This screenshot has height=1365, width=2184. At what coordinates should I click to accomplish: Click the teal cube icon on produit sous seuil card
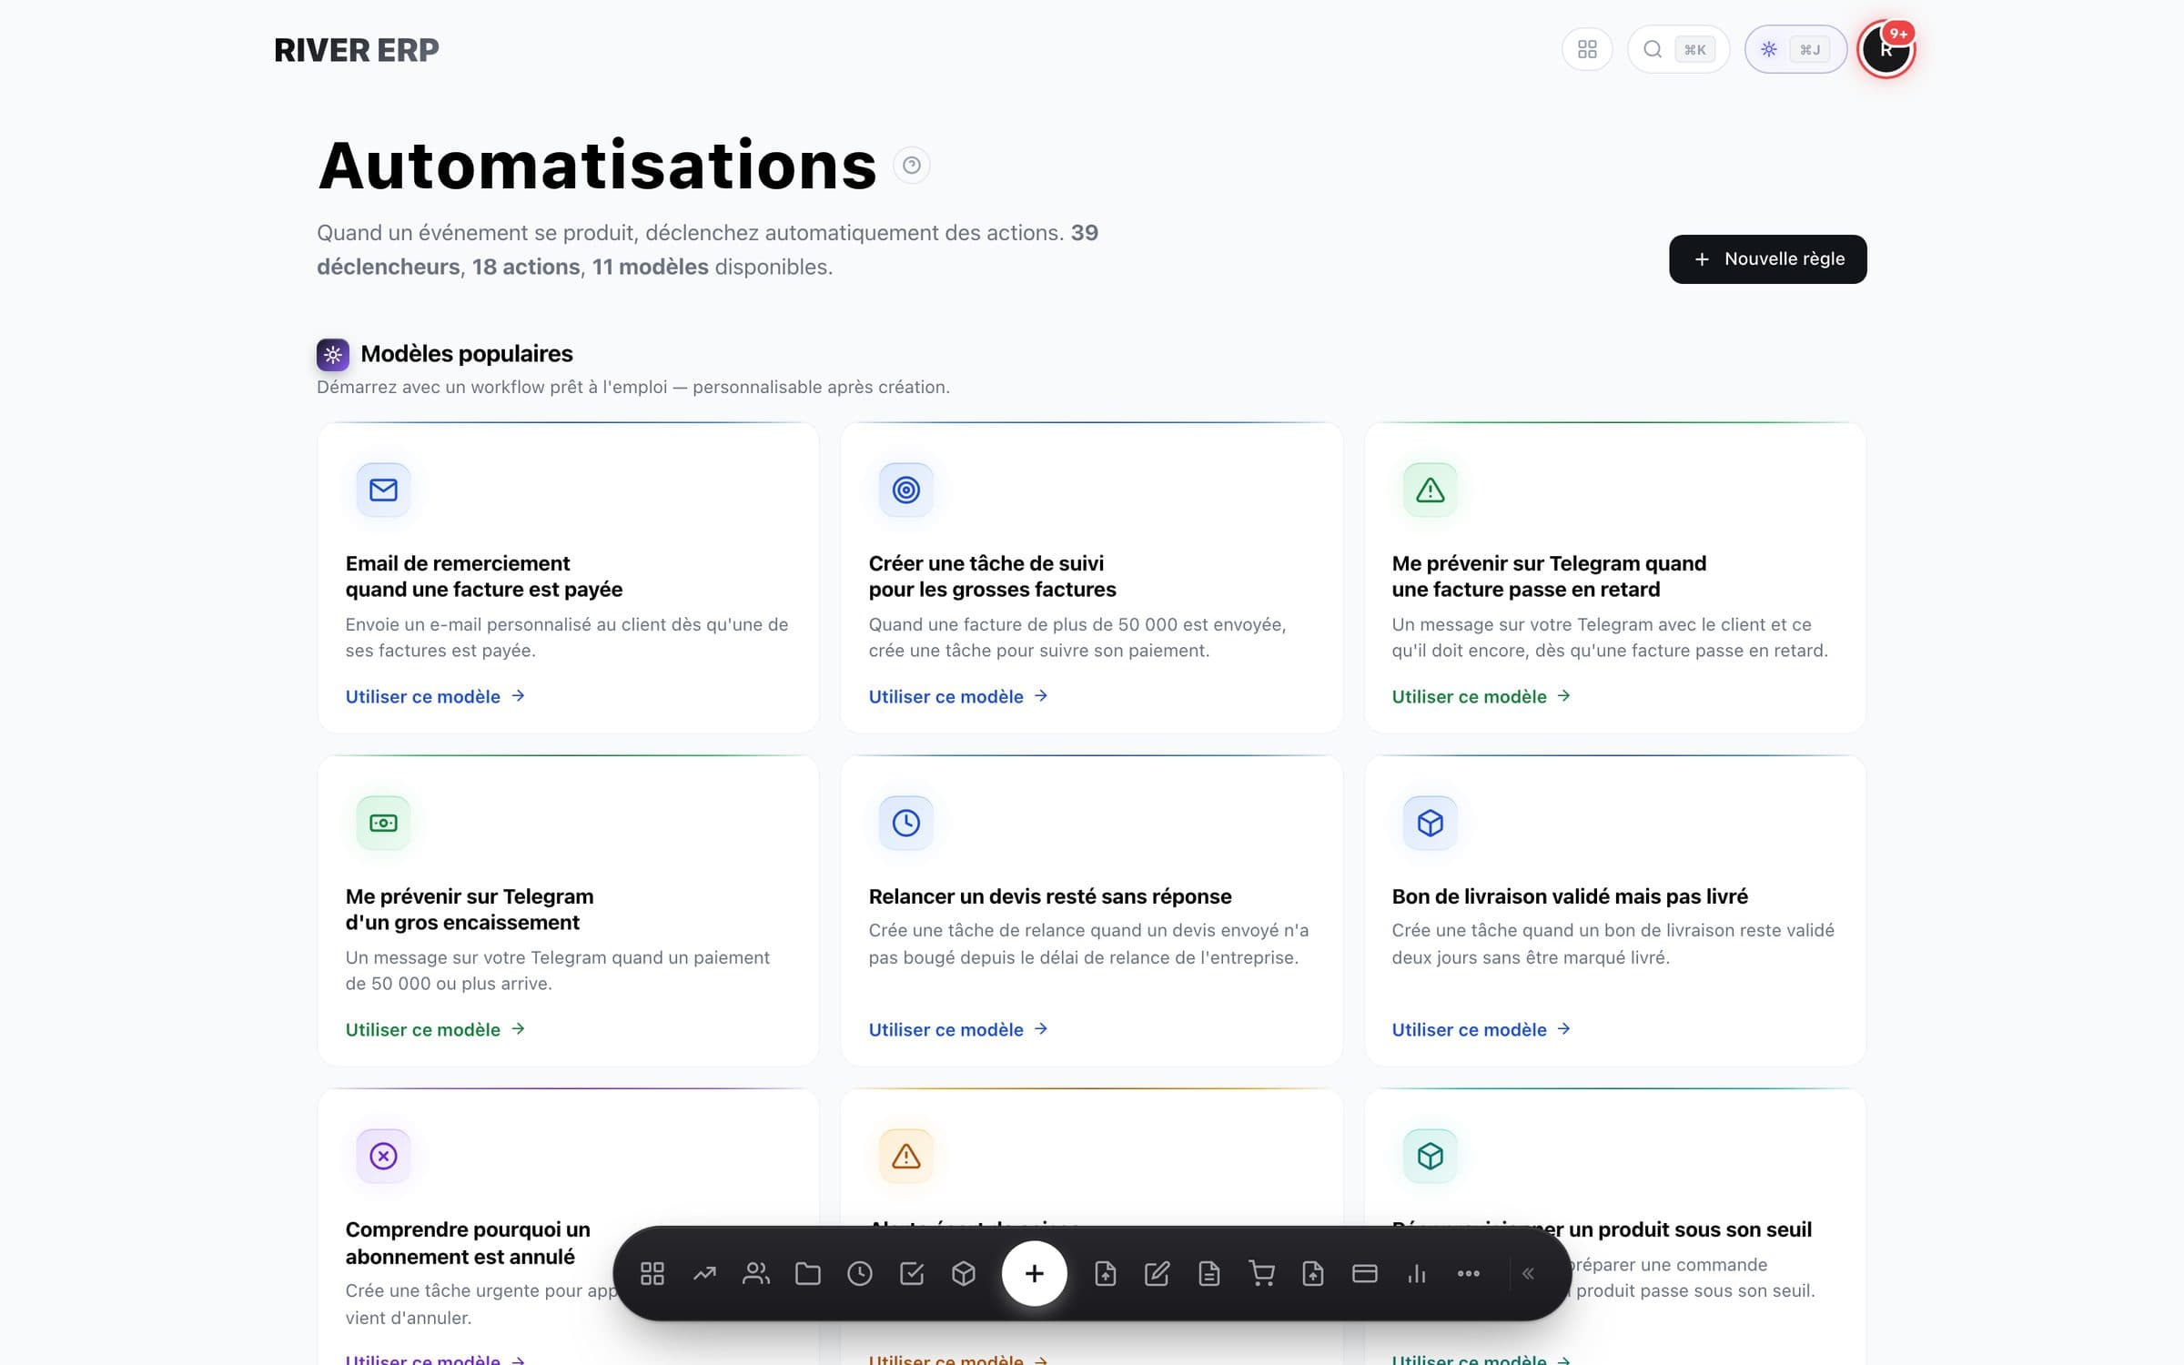(x=1430, y=1156)
